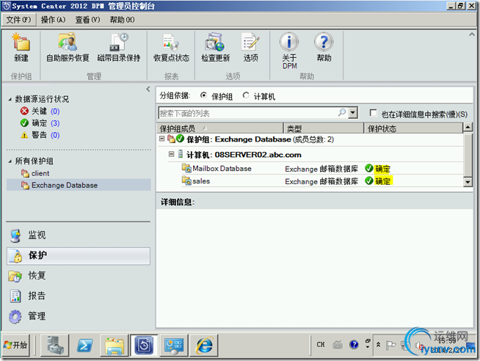Open 自助服务恢复 tool in ribbon

[68, 42]
